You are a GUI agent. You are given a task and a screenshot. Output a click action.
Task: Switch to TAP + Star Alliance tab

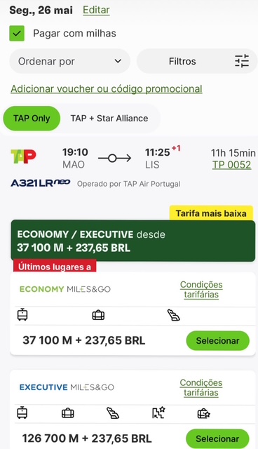click(x=109, y=119)
